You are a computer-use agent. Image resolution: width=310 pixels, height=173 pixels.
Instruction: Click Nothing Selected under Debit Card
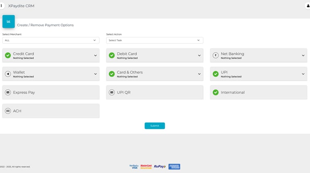click(127, 58)
